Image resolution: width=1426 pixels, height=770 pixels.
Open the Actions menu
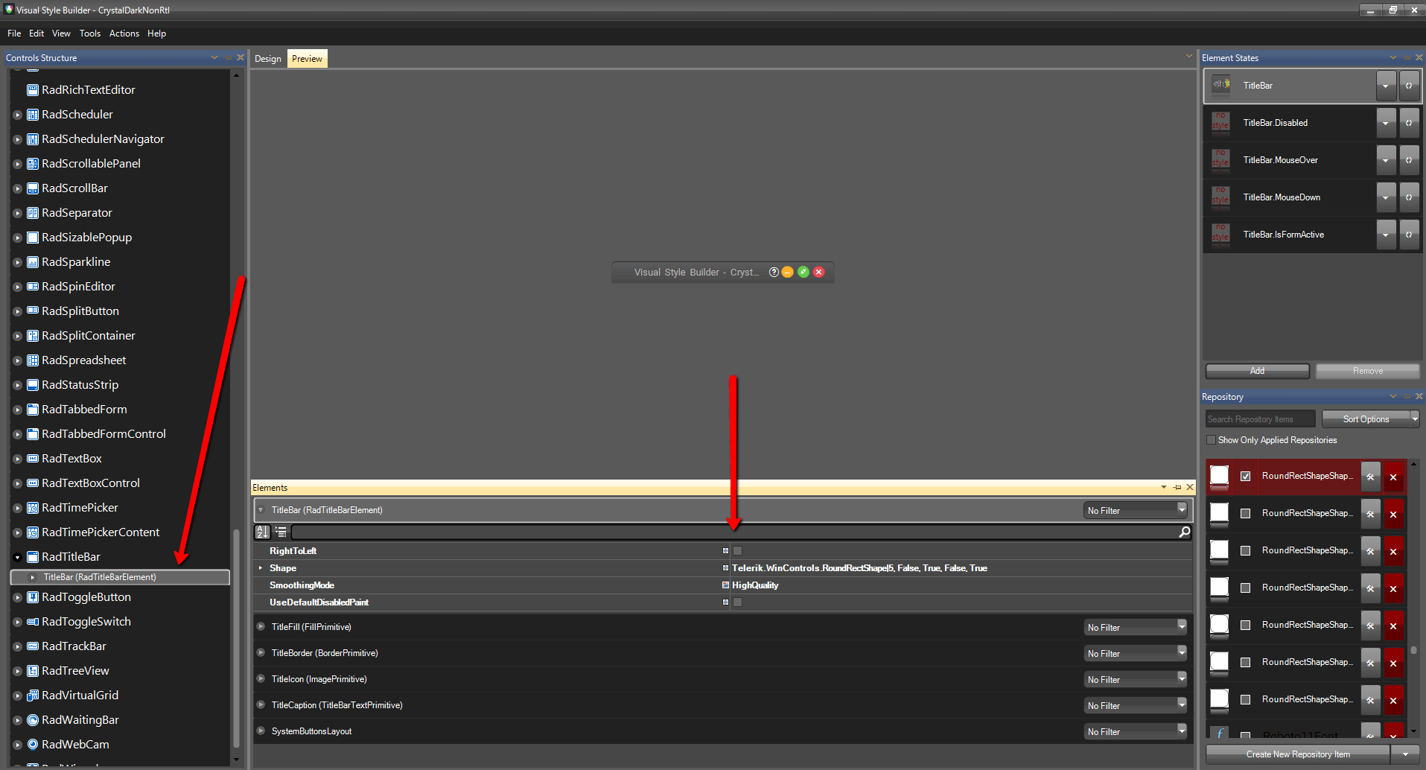[x=124, y=34]
